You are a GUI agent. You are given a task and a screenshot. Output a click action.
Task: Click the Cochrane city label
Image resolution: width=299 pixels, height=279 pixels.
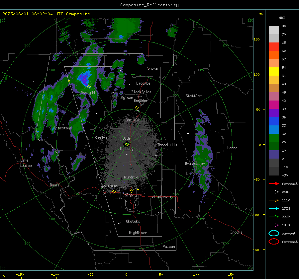pyautogui.click(x=109, y=185)
